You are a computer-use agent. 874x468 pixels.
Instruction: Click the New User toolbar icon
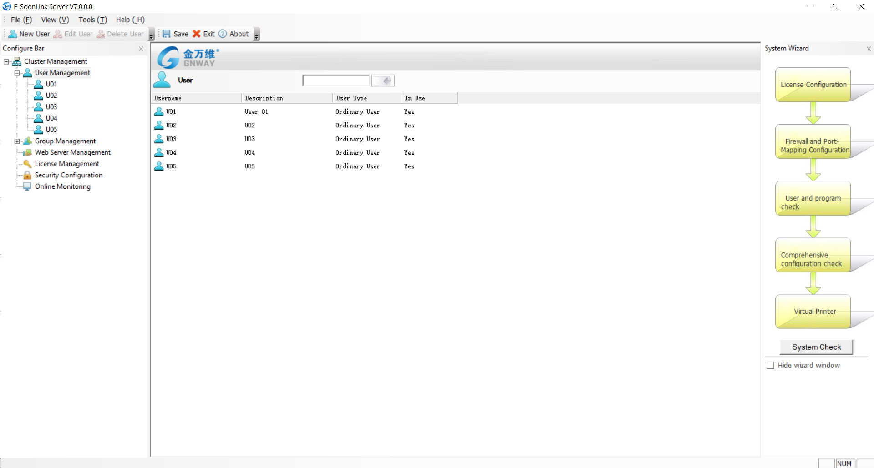click(x=13, y=34)
